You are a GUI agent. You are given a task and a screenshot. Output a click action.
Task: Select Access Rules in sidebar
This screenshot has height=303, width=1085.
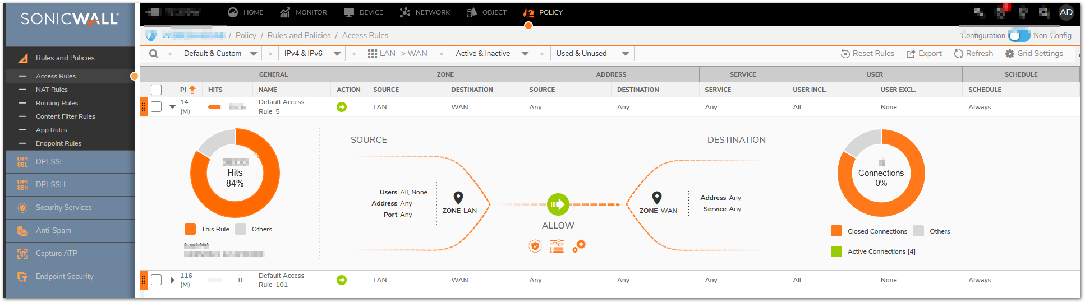[69, 76]
